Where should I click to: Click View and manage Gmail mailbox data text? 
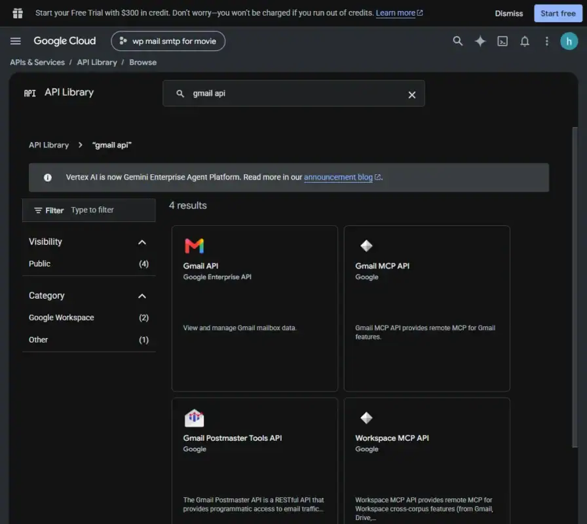240,328
